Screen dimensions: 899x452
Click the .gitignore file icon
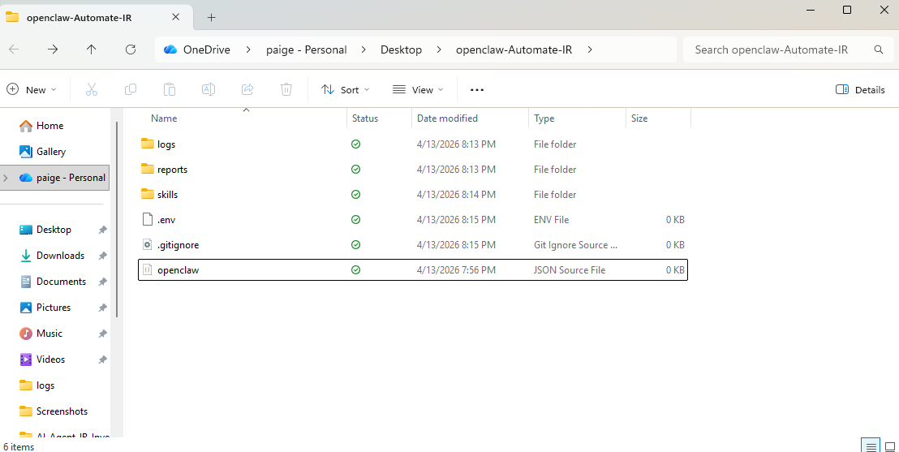tap(148, 245)
